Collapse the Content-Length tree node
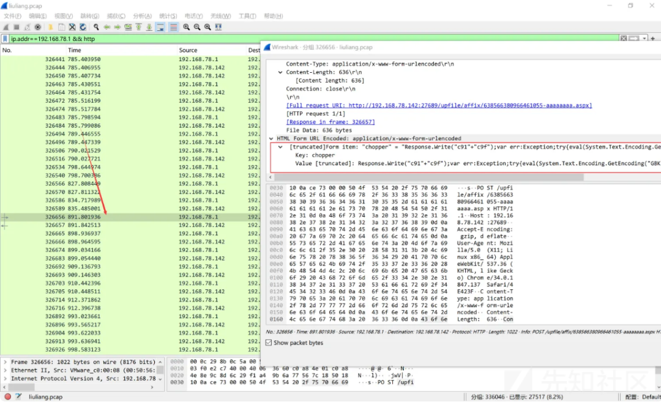The image size is (661, 402). 280,72
